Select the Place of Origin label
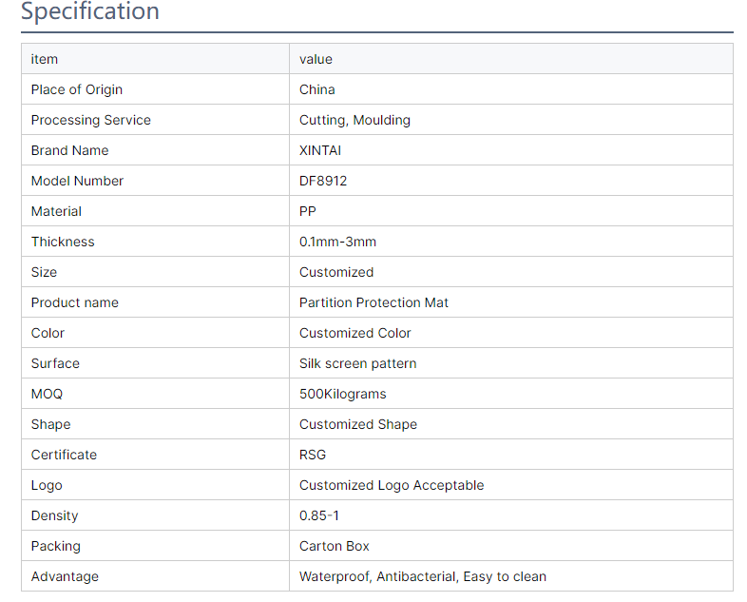Image resolution: width=747 pixels, height=602 pixels. 76,89
